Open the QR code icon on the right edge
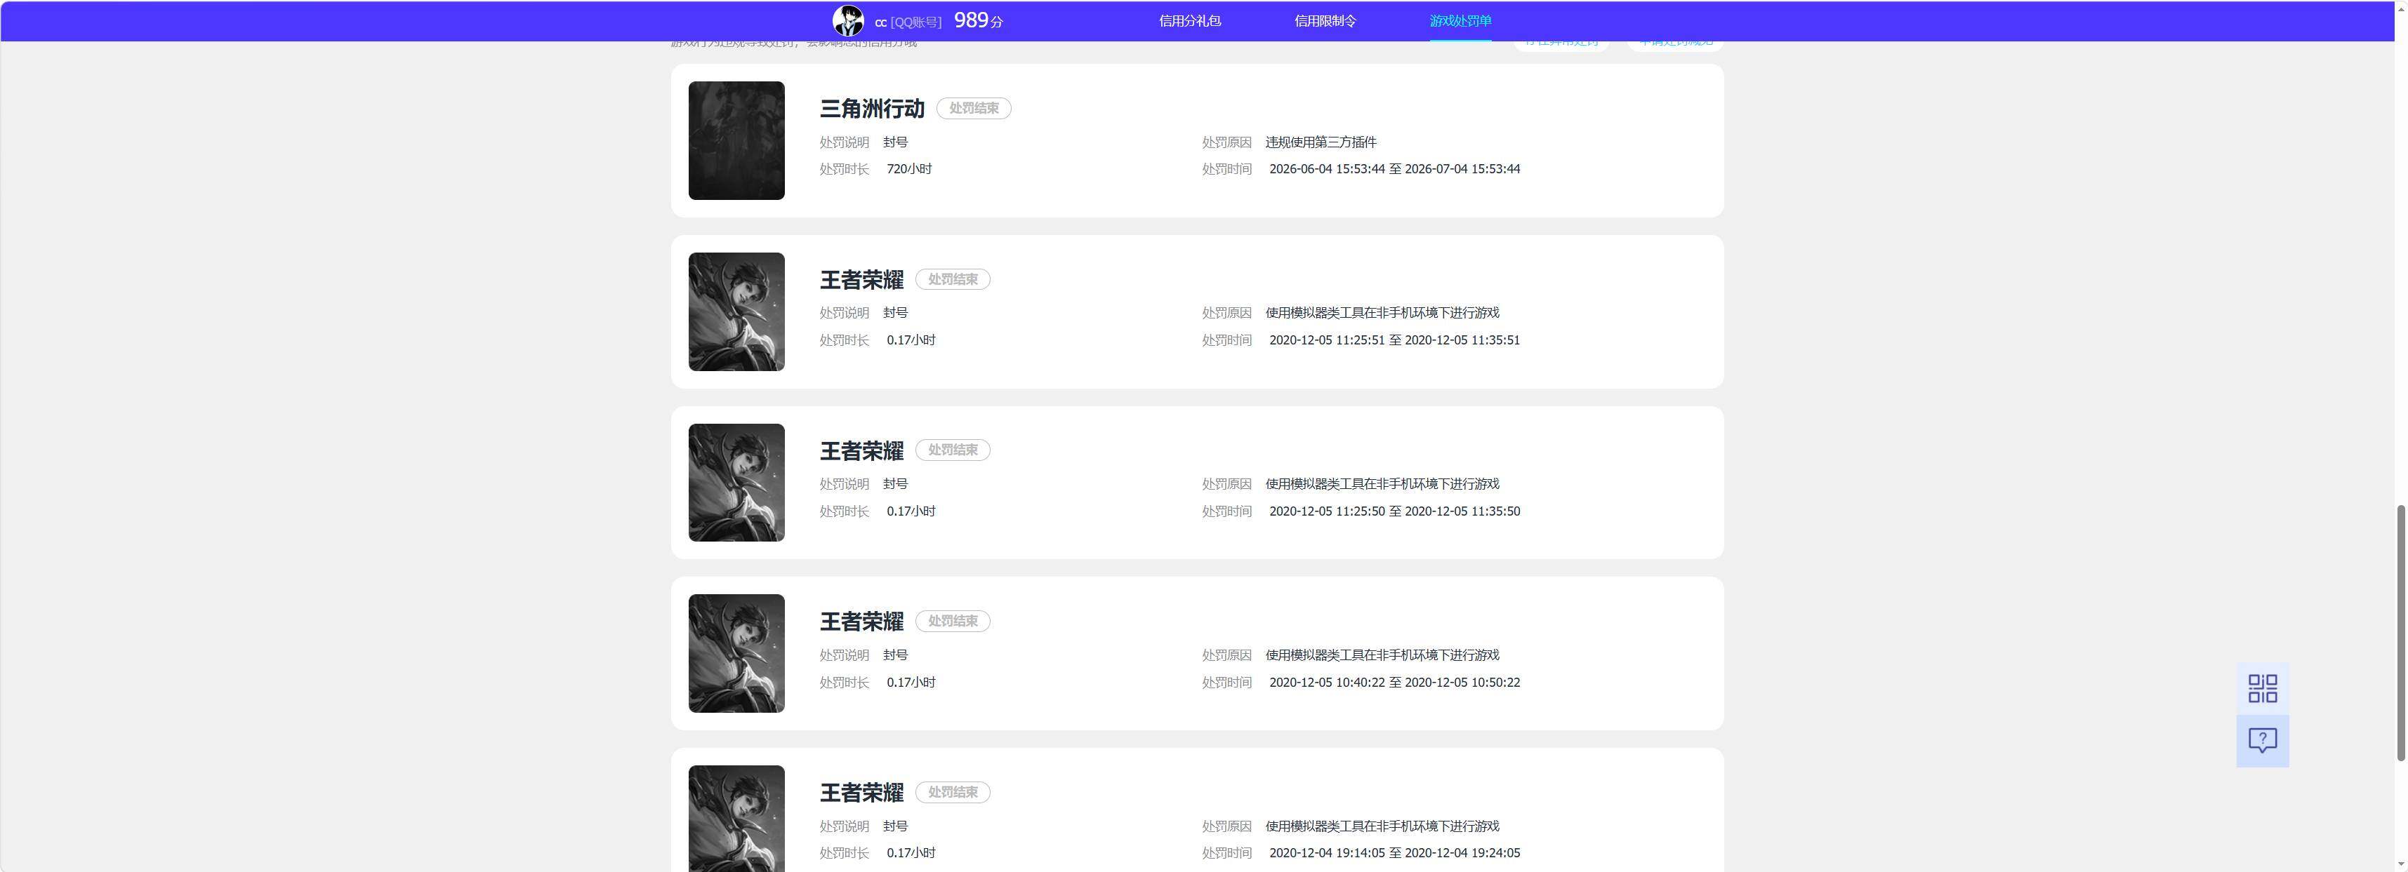The width and height of the screenshot is (2408, 872). [2262, 688]
